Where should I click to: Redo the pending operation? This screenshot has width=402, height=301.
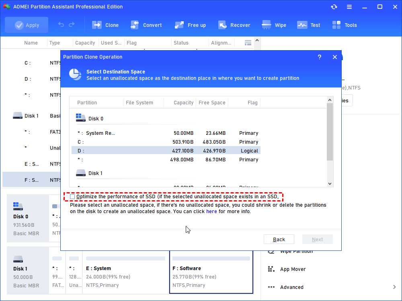click(x=72, y=25)
